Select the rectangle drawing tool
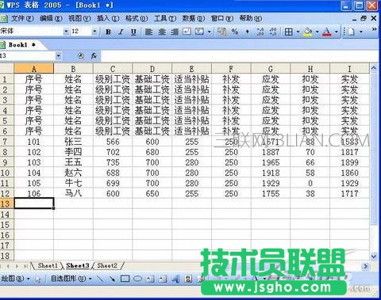Image resolution: width=381 pixels, height=300 pixels. [125, 279]
